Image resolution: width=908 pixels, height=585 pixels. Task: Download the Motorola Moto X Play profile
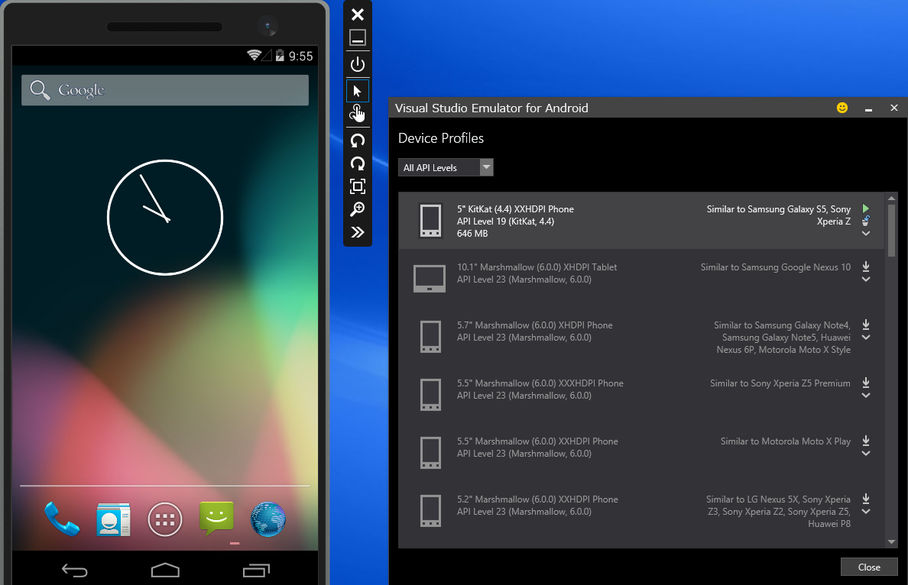pyautogui.click(x=865, y=441)
